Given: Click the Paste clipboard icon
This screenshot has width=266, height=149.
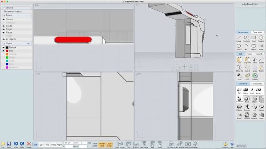Looking at the screenshot, I should click(x=261, y=69).
